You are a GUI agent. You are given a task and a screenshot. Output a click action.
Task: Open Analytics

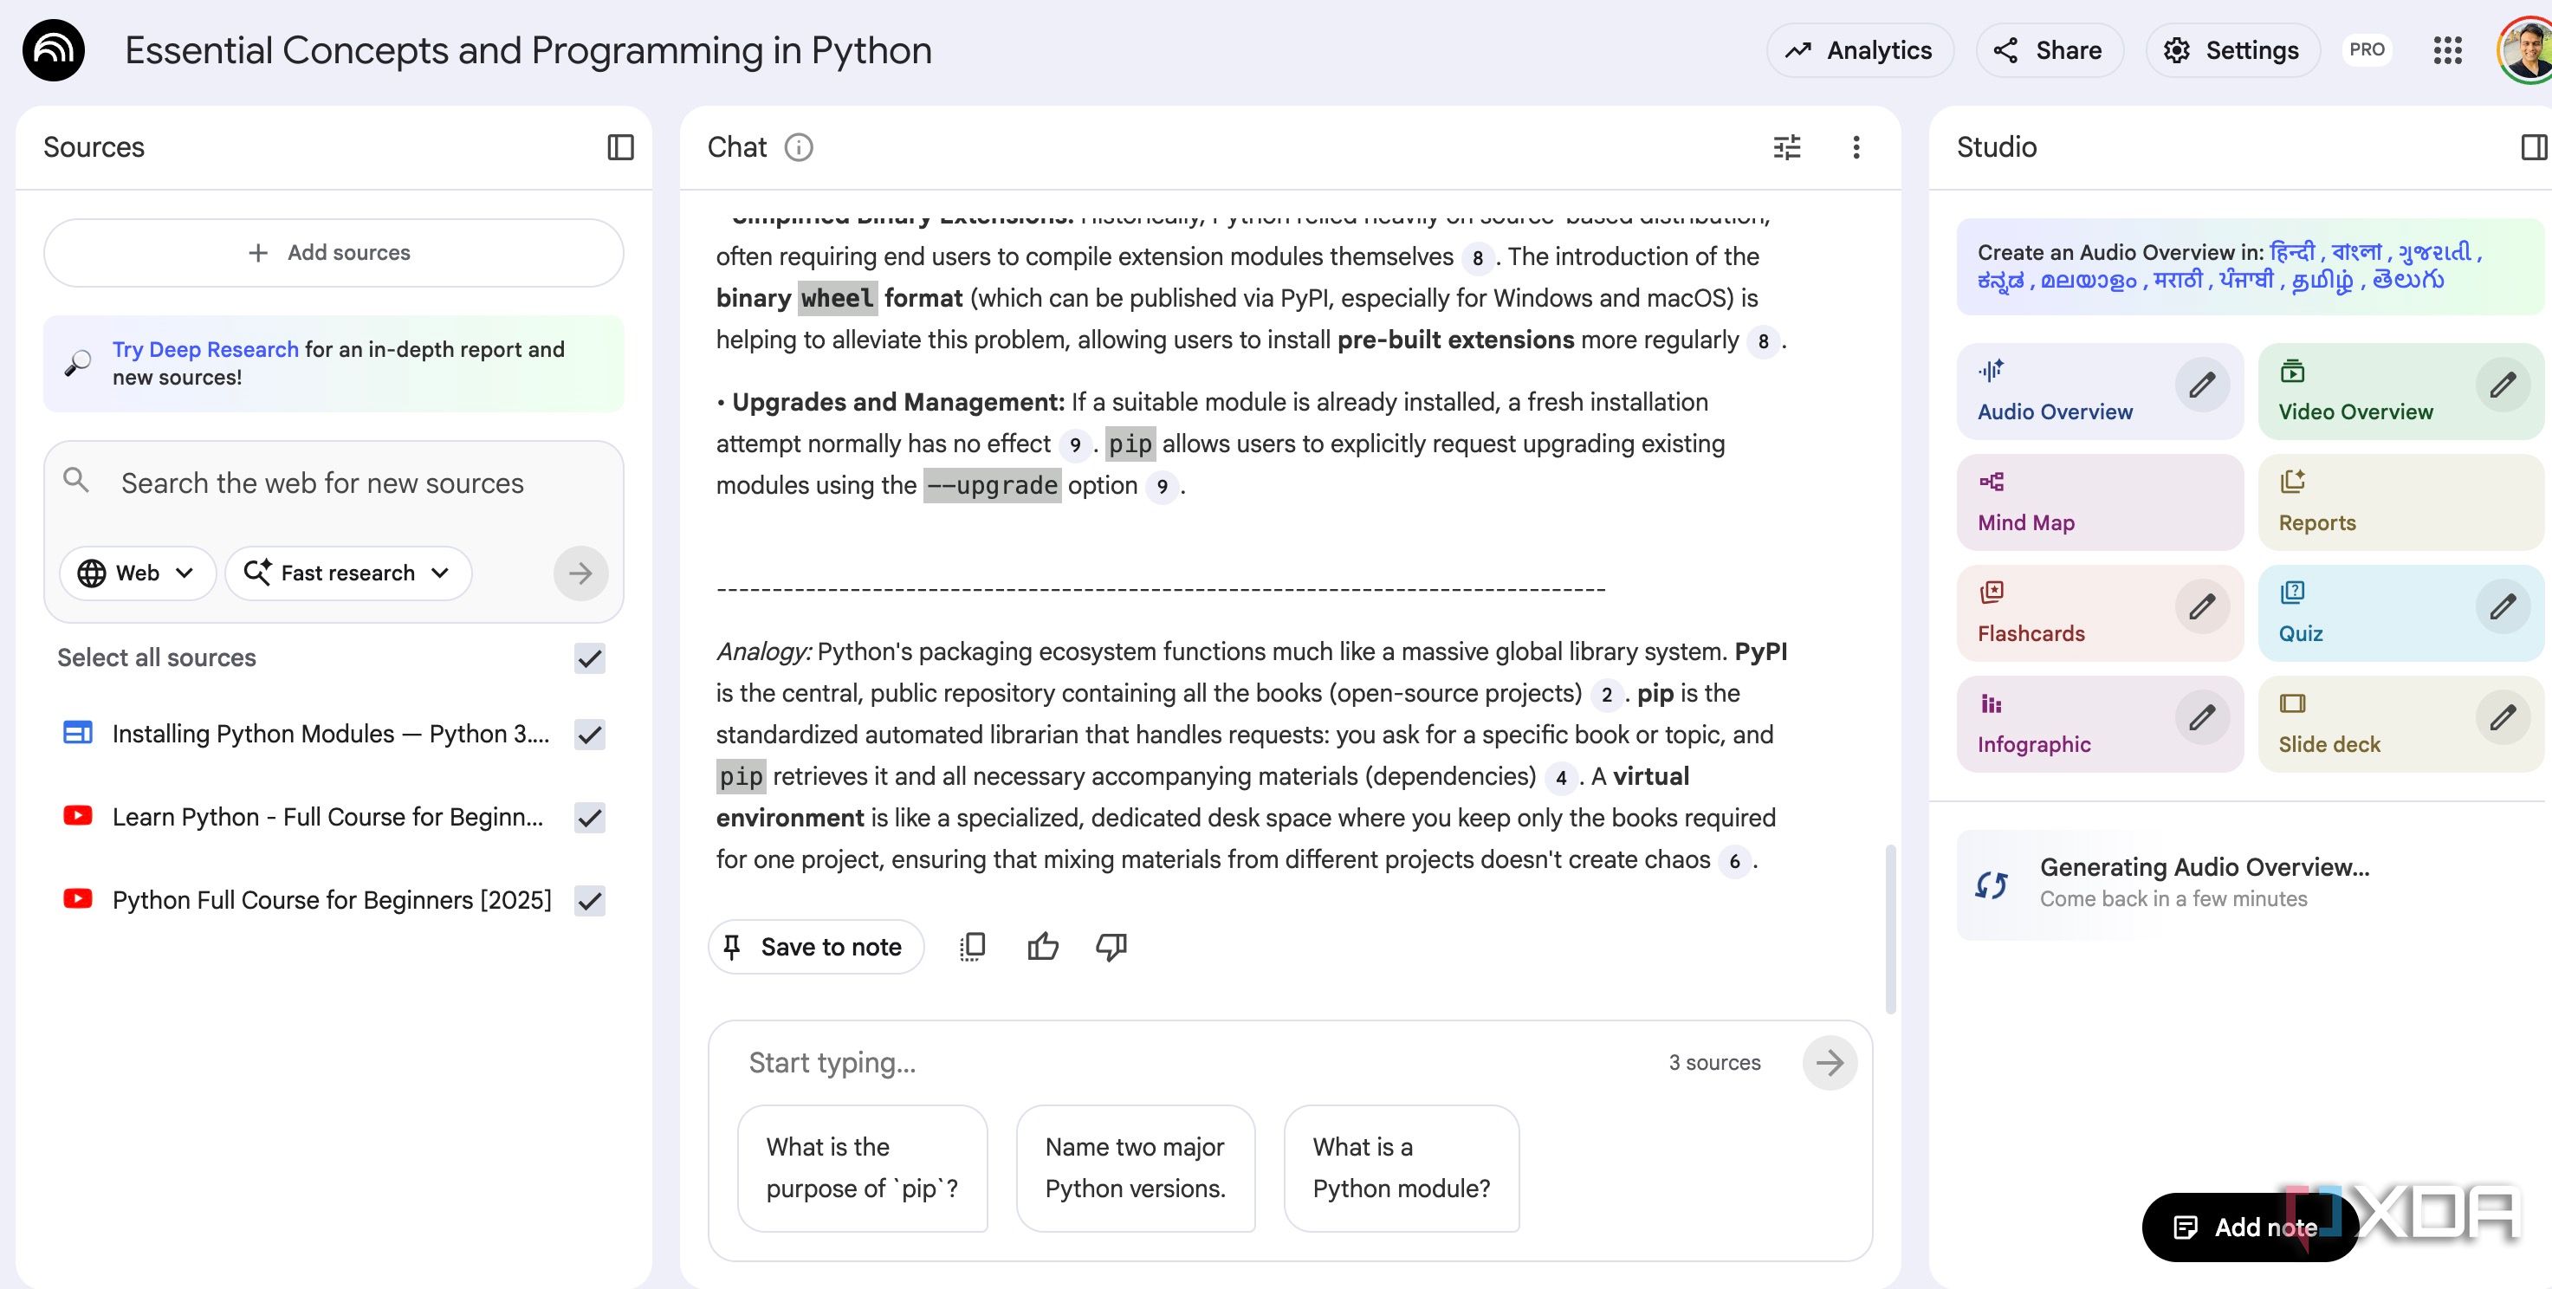pyautogui.click(x=1860, y=50)
